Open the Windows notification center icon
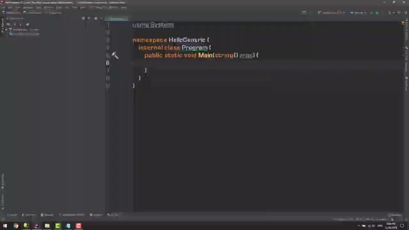 click(402, 226)
